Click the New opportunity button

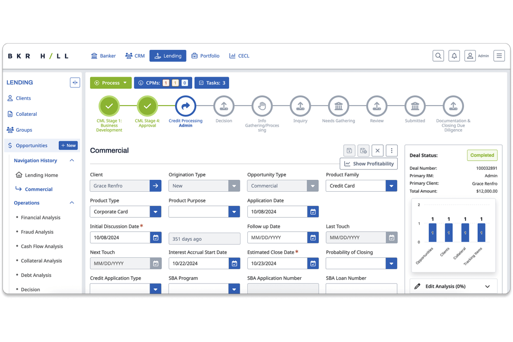coord(68,146)
